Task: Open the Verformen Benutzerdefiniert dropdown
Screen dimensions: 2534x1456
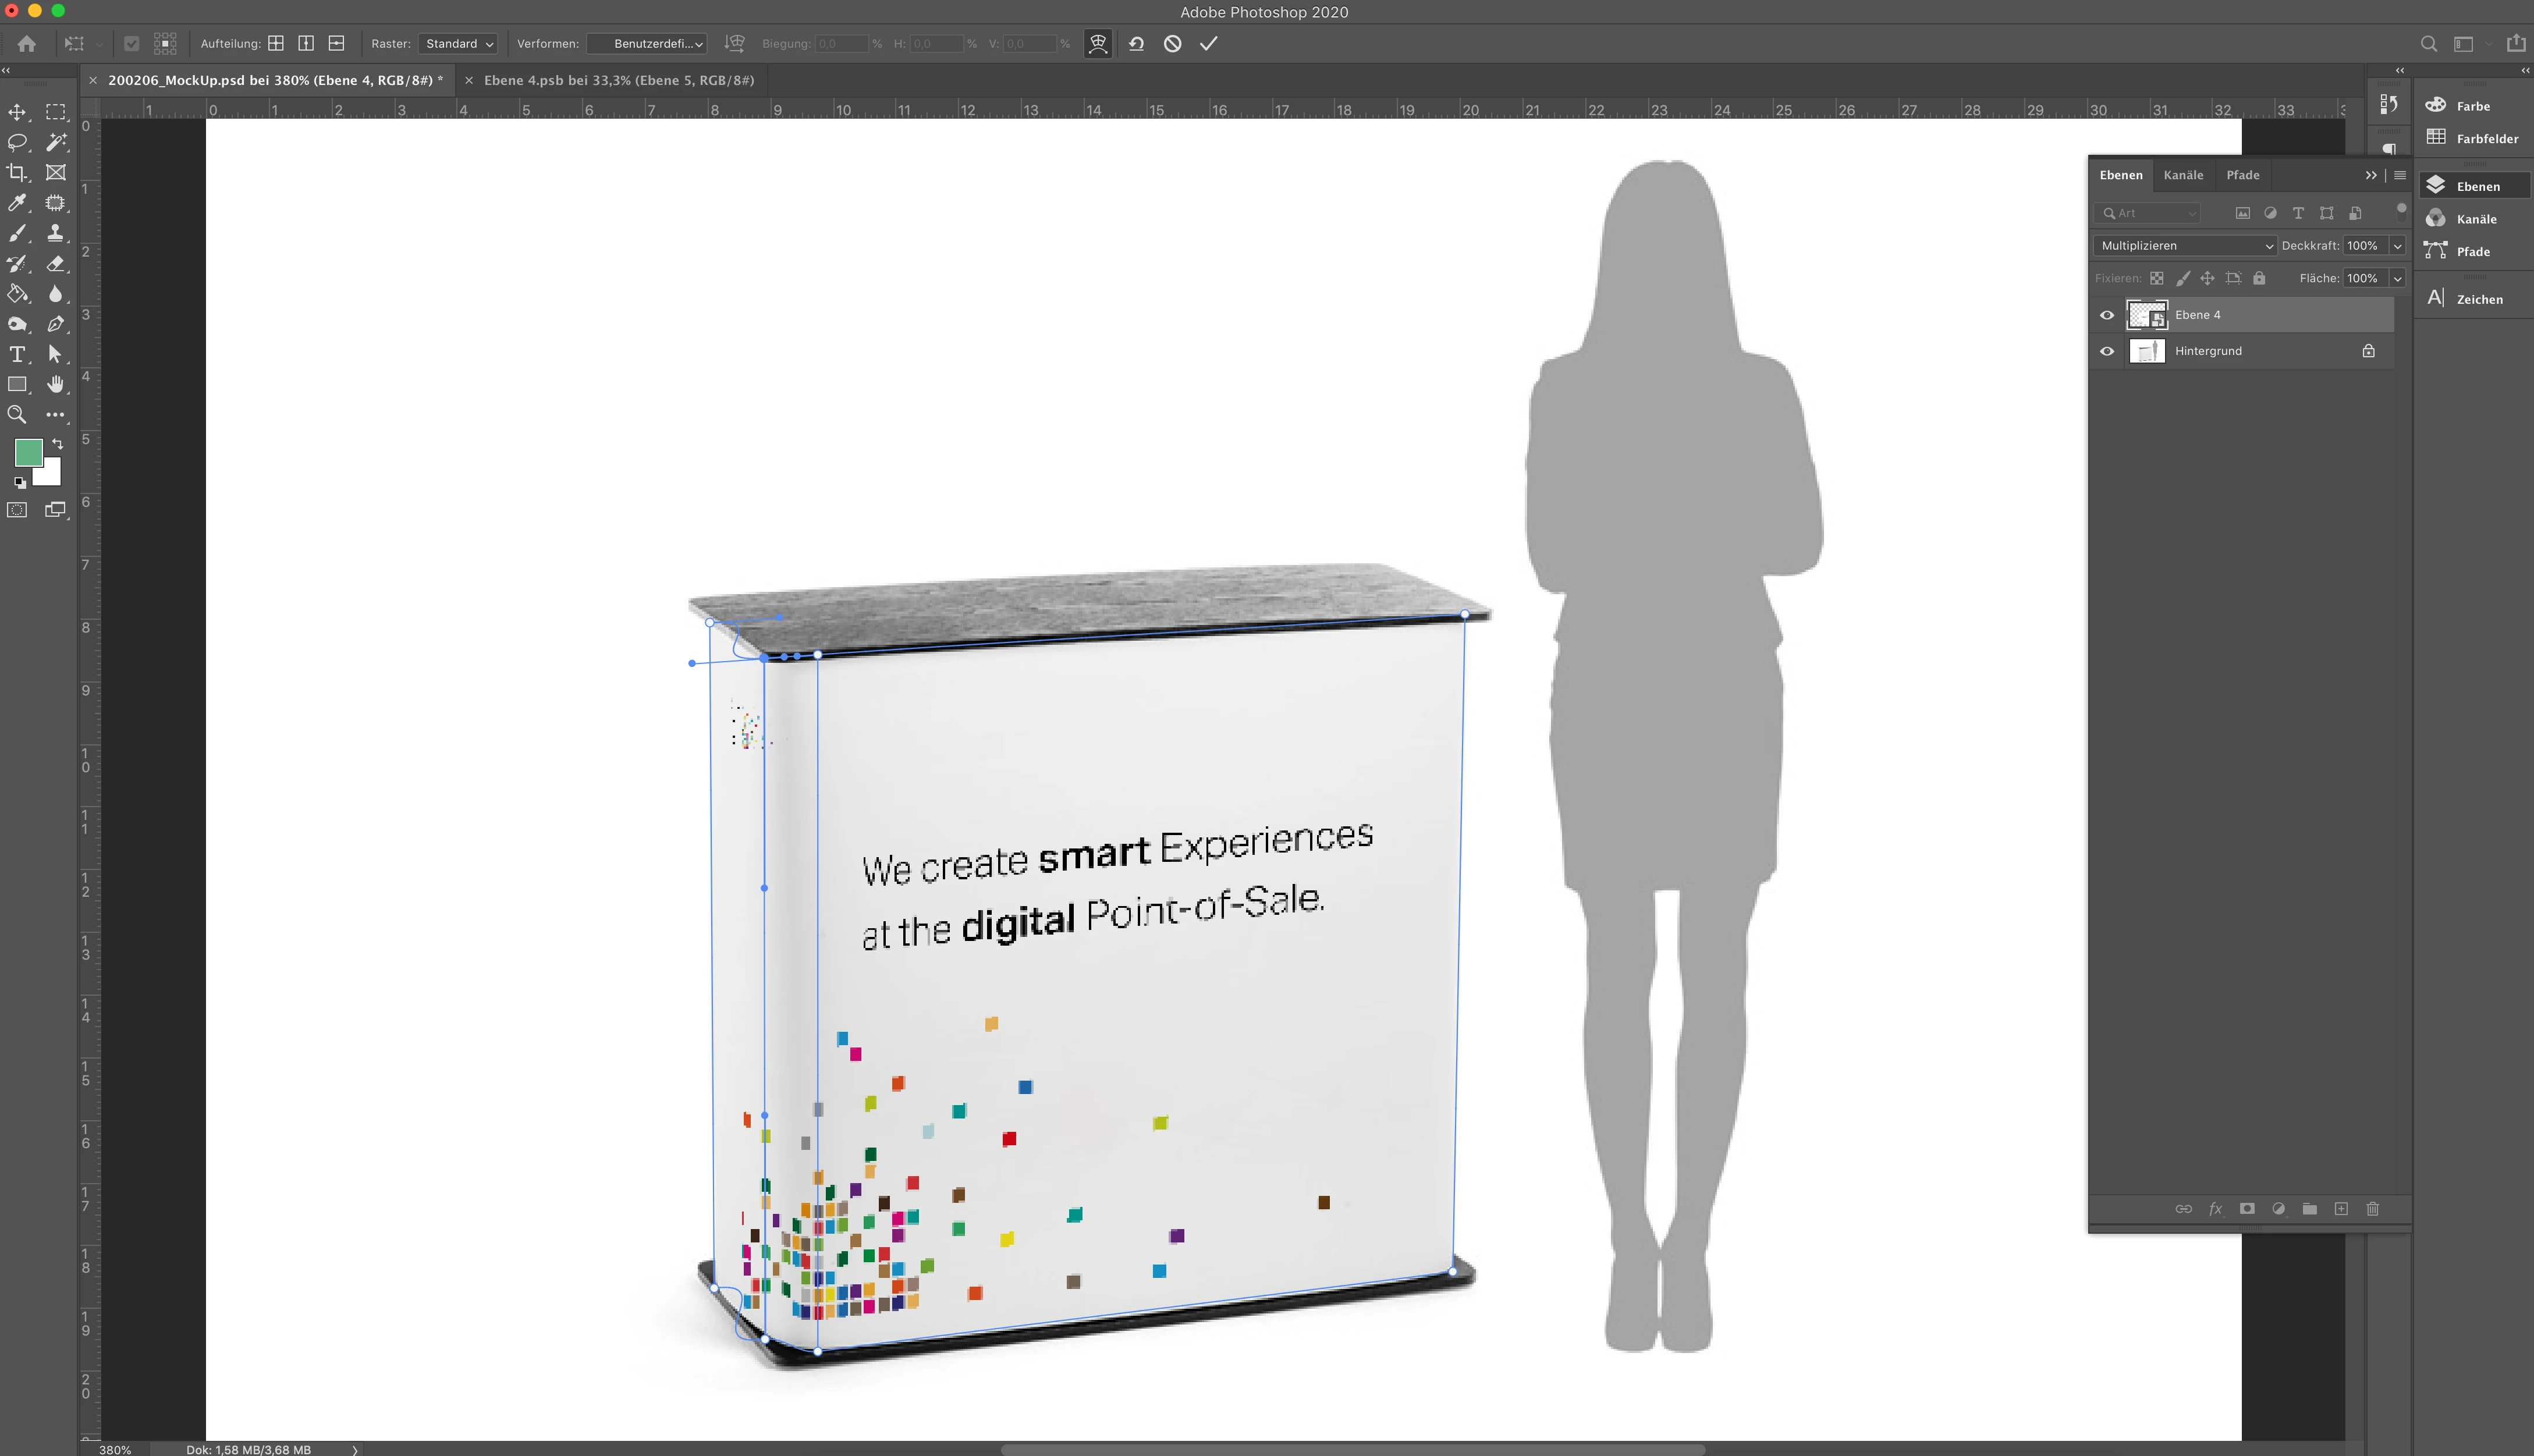Action: [x=647, y=44]
